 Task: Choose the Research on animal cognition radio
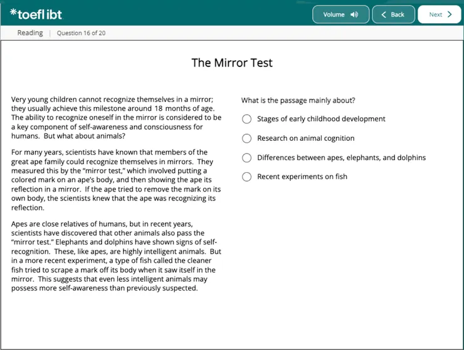pos(247,138)
